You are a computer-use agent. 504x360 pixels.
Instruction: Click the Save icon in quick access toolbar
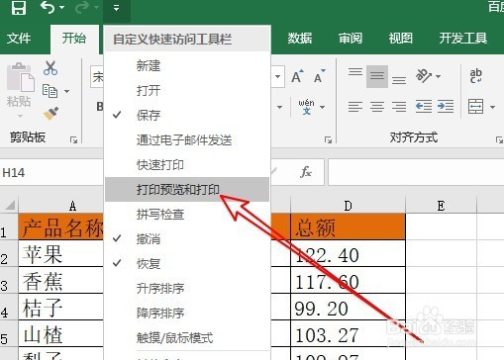click(19, 8)
